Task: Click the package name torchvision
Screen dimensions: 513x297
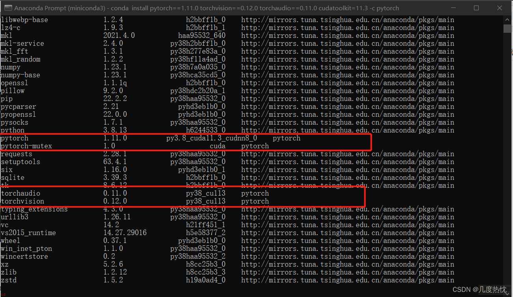Action: pos(22,201)
